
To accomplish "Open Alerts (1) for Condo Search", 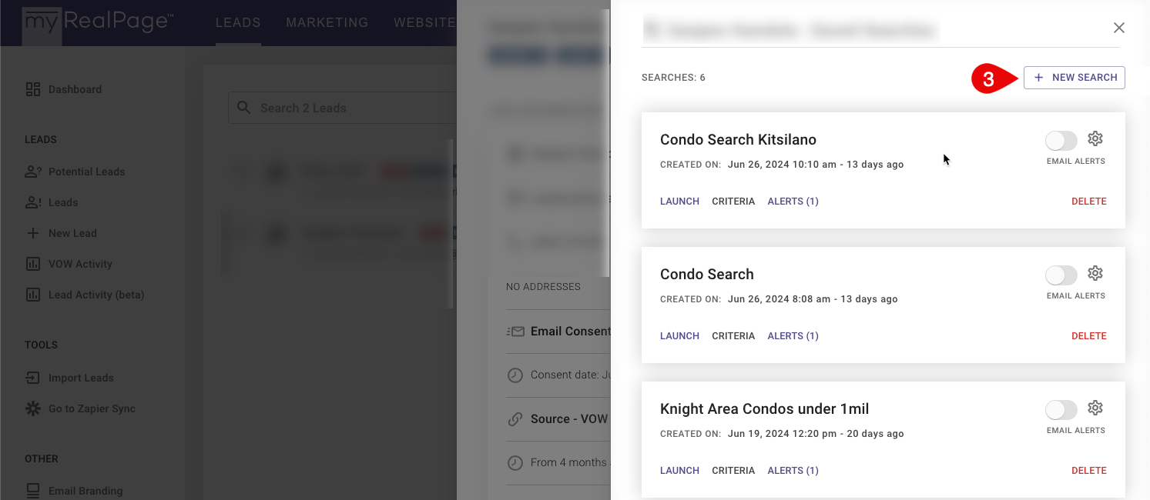I will click(x=793, y=336).
